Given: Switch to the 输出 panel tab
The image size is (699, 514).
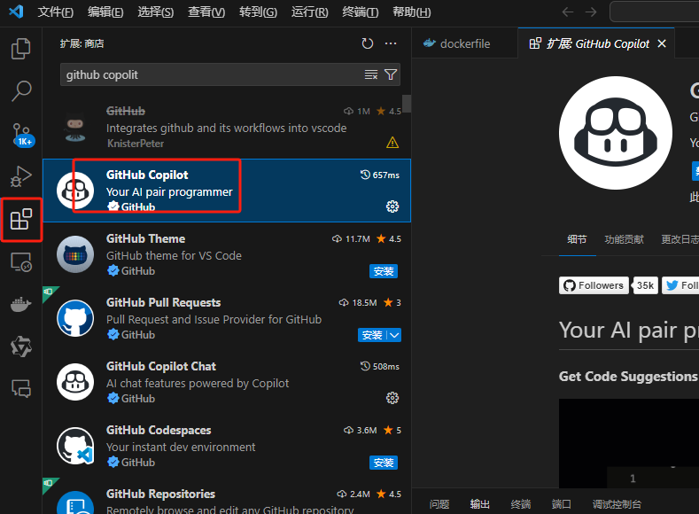Looking at the screenshot, I should (479, 503).
